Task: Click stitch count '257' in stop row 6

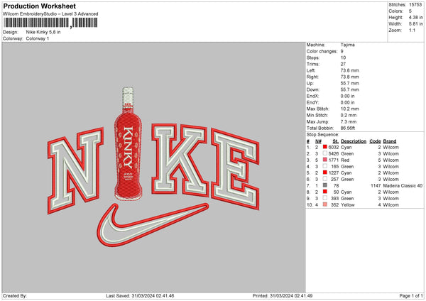Action: pos(334,180)
